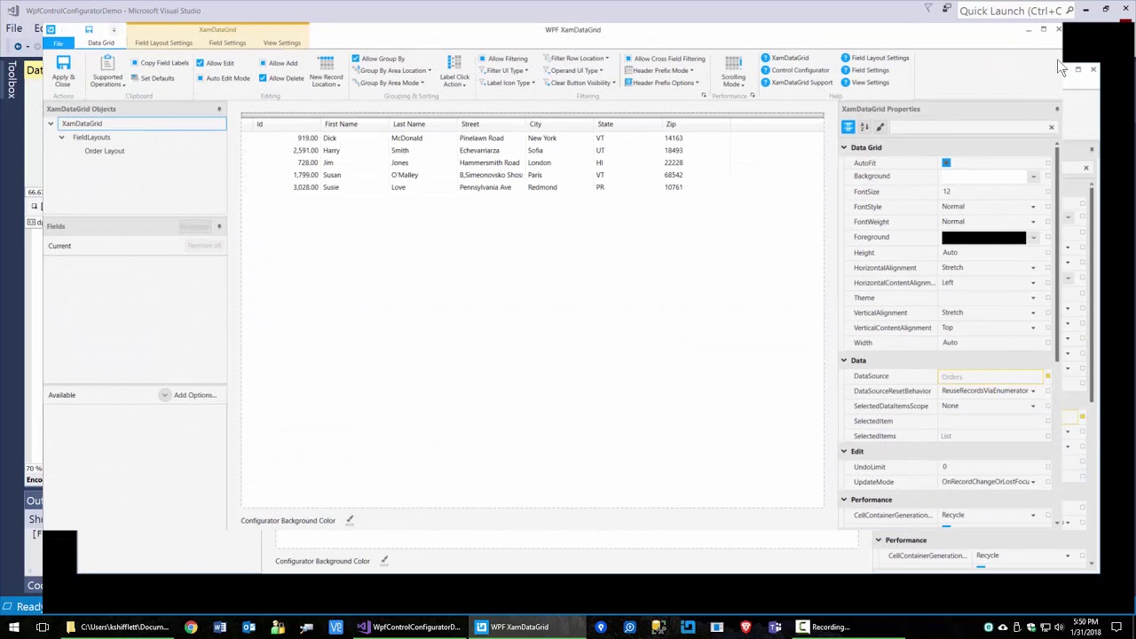1136x639 pixels.
Task: Click the DataSource Orders field
Action: pos(990,376)
